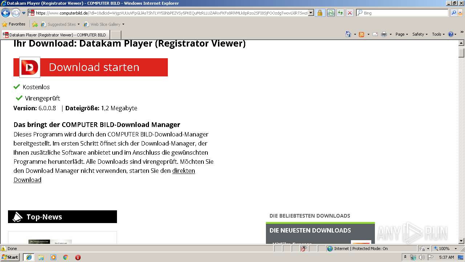The image size is (465, 262).
Task: Add to Favorites bar icon
Action: (35, 24)
